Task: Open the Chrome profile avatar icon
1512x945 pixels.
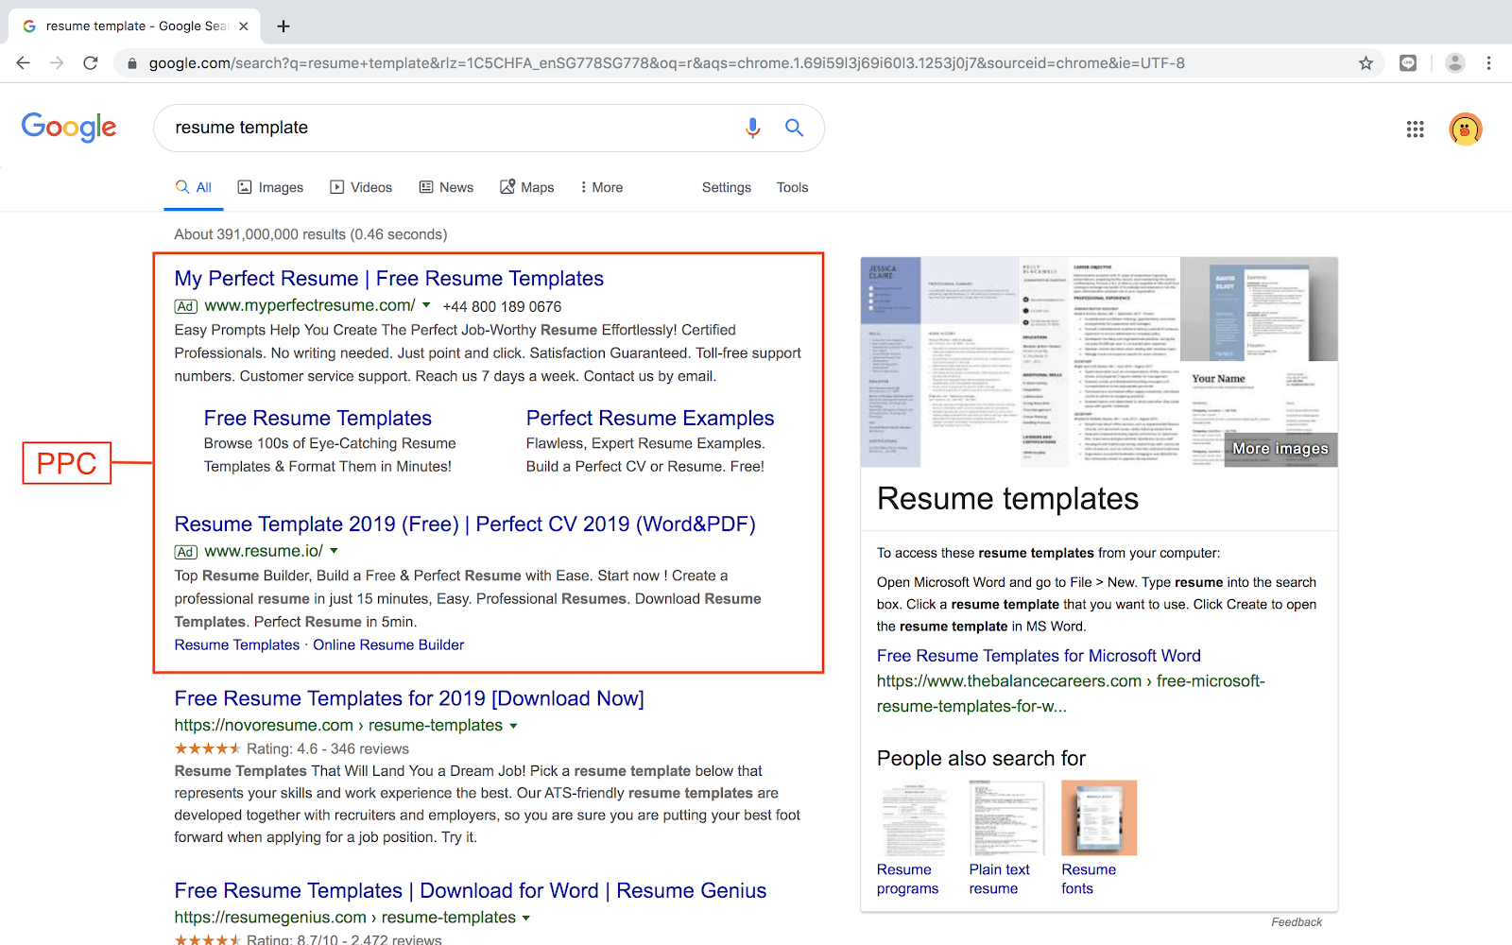Action: pos(1455,63)
